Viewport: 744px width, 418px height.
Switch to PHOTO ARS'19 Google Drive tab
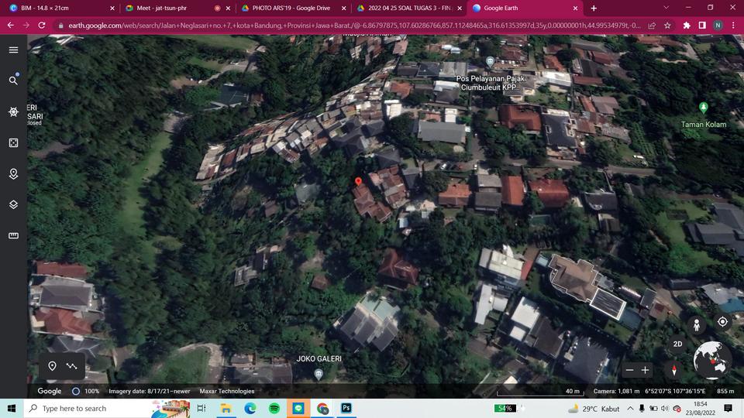tap(293, 8)
